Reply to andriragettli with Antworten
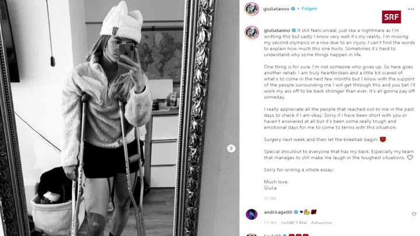420x236 pixels. pyautogui.click(x=321, y=223)
